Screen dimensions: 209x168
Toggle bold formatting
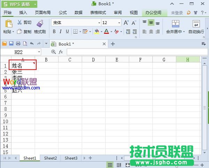click(54, 32)
